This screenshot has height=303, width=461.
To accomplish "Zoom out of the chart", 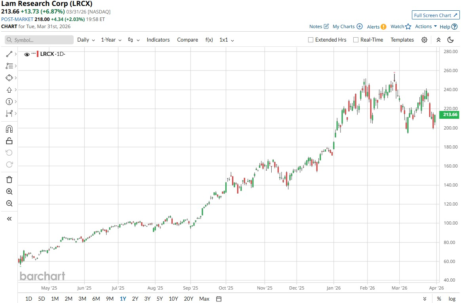I will coord(10,204).
